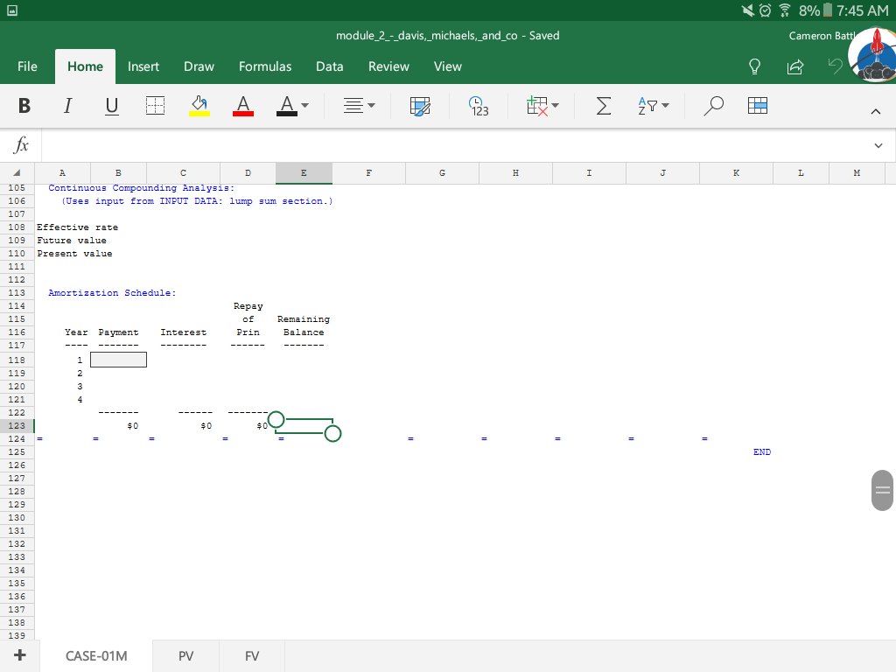Viewport: 896px width, 672px height.
Task: Click the 'Effective rate' cell
Action: coord(77,227)
